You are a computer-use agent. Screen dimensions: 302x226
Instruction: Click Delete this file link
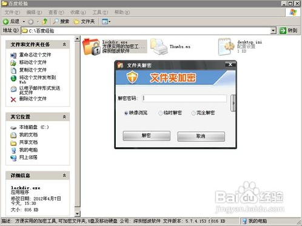(33, 99)
